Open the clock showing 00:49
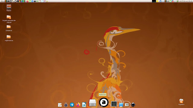193x108 pixels. pyautogui.click(x=186, y=1)
